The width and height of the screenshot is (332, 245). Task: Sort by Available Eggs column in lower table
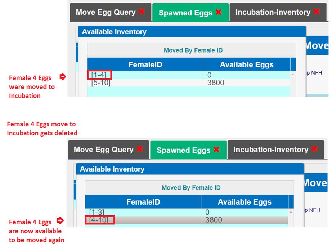point(244,202)
